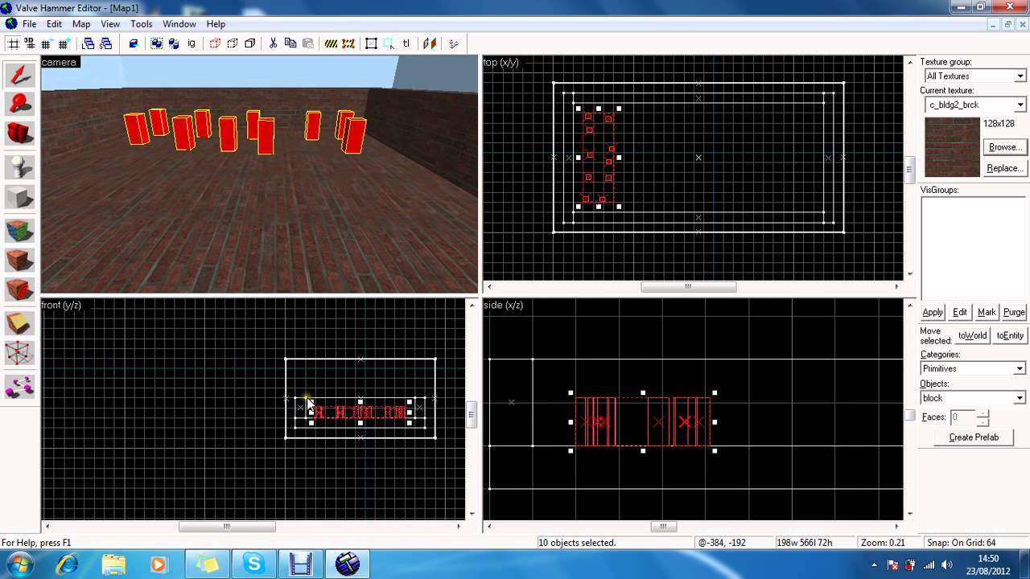Screen dimensions: 1030x579
Task: Toggle the 3D grid display
Action: (x=31, y=43)
